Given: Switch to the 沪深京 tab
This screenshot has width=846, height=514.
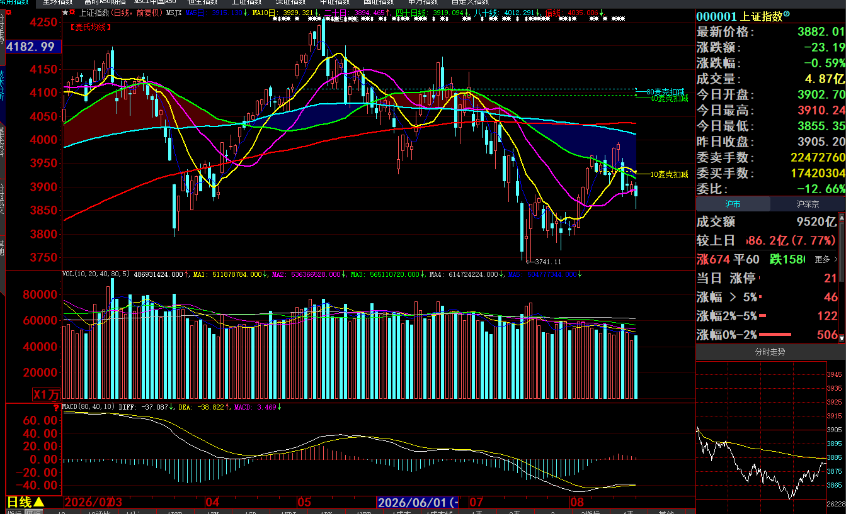Looking at the screenshot, I should point(807,204).
